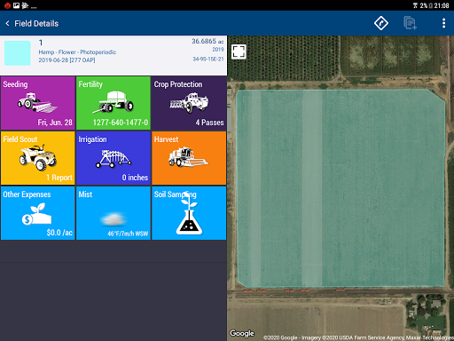Image resolution: width=454 pixels, height=341 pixels.
Task: Tap the 34-9S-15E-21 legal description
Action: pos(208,59)
